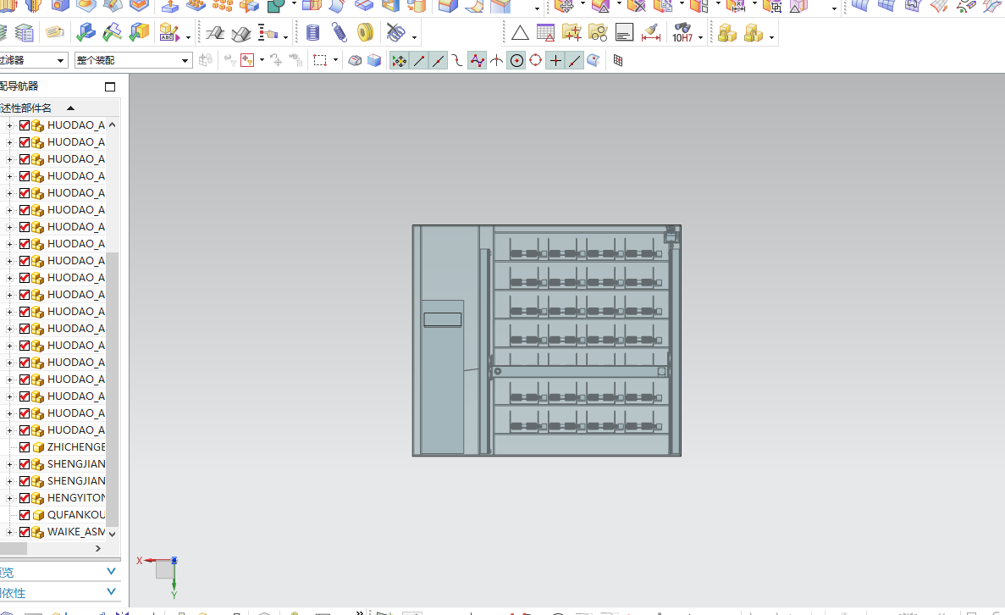Viewport: 1005px width, 615px height.
Task: Click the yellow tag label icon
Action: 55,33
